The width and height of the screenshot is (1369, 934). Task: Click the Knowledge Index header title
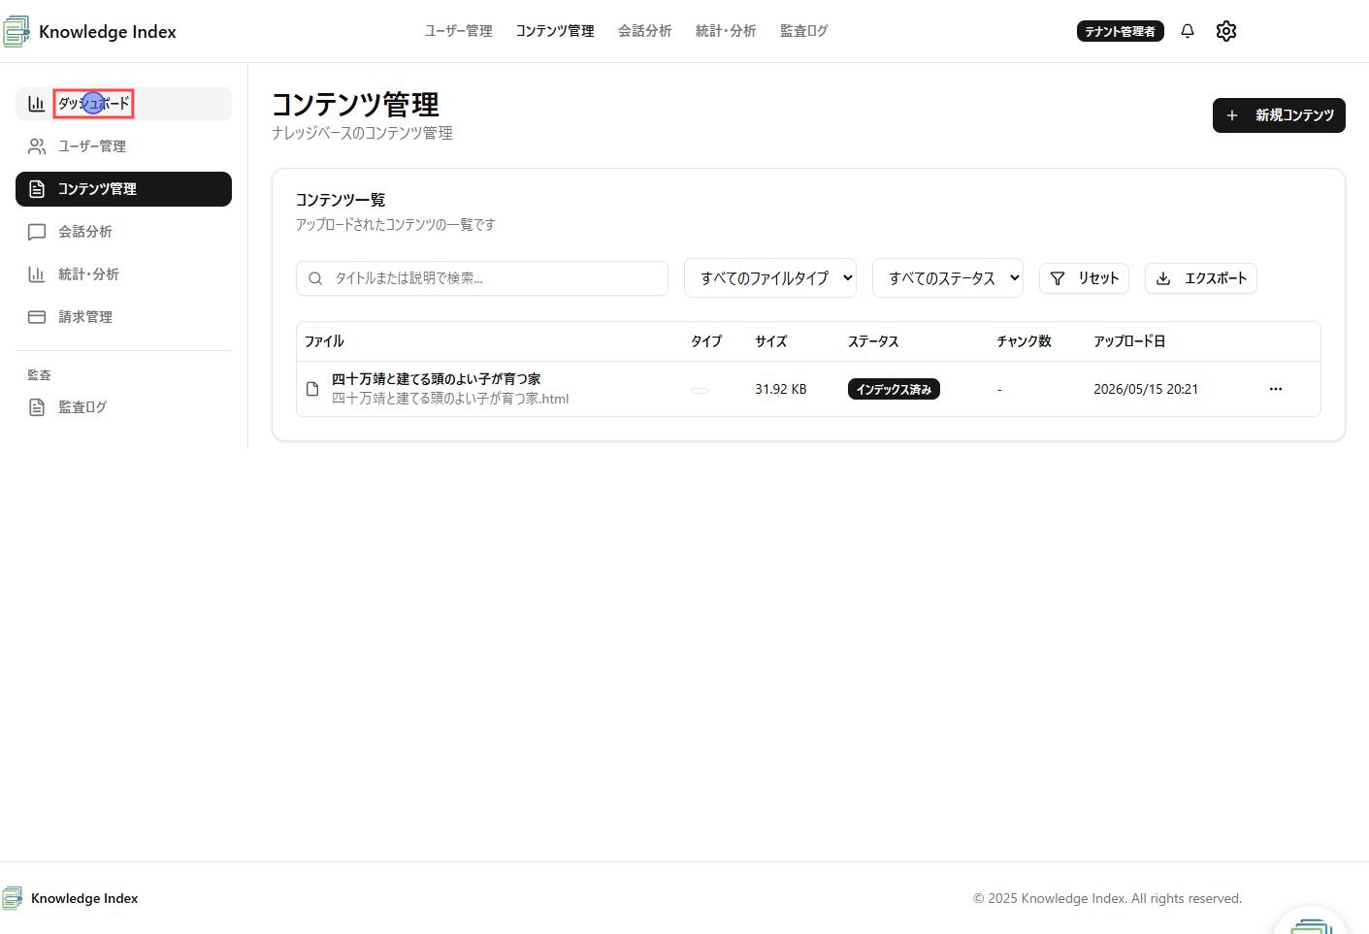[x=108, y=31]
